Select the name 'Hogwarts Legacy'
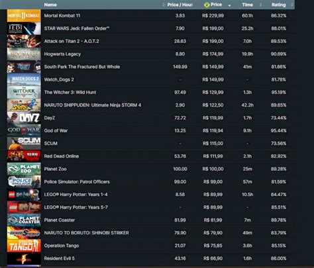This screenshot has height=268, width=314. [62, 54]
